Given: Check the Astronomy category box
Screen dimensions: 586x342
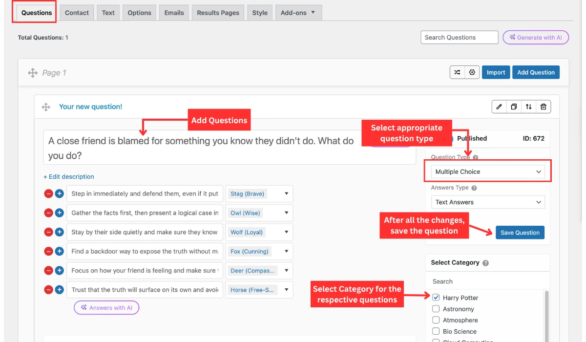Looking at the screenshot, I should click(436, 309).
